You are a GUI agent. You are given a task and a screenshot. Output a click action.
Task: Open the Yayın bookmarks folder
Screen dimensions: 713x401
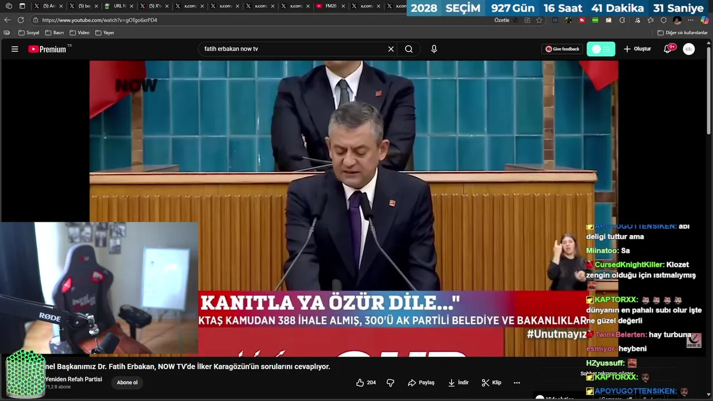tap(105, 33)
